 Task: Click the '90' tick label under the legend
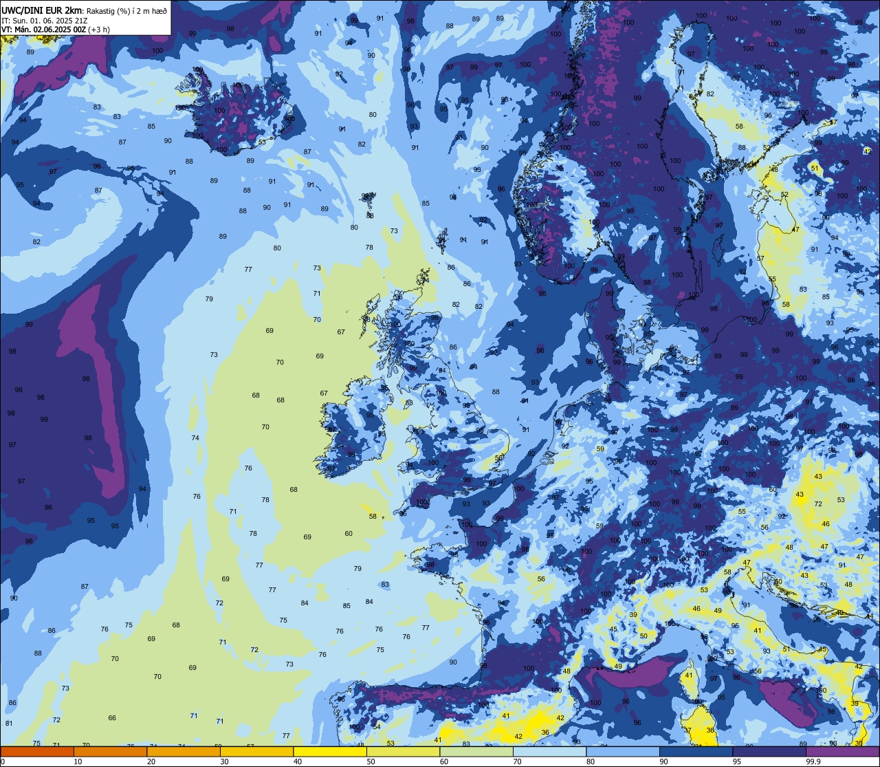[663, 761]
